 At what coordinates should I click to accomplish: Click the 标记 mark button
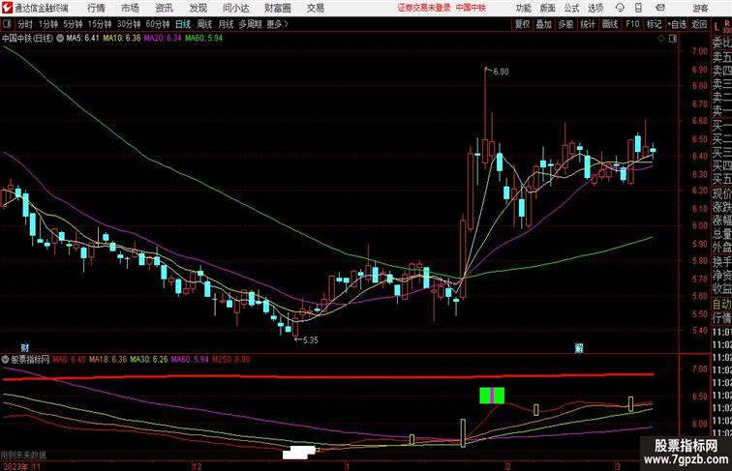tap(654, 24)
